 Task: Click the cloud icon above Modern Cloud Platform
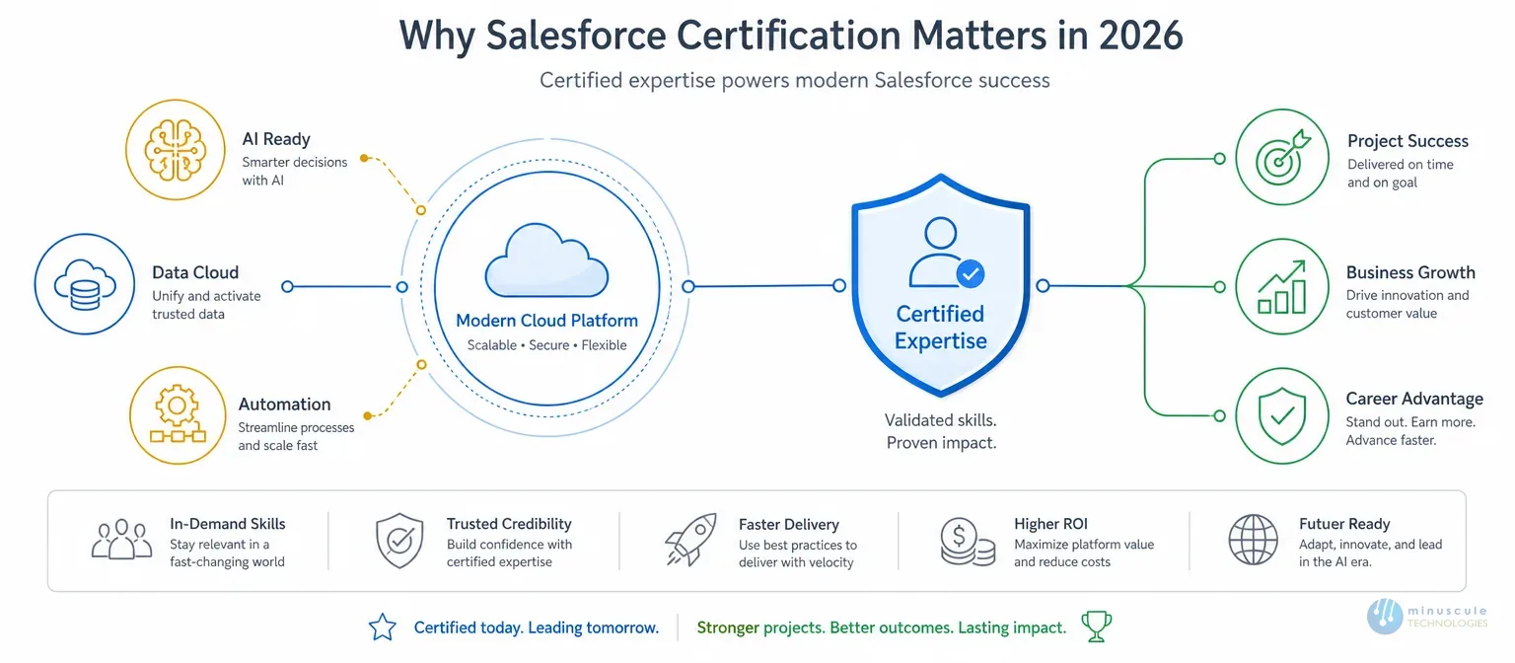click(x=546, y=259)
